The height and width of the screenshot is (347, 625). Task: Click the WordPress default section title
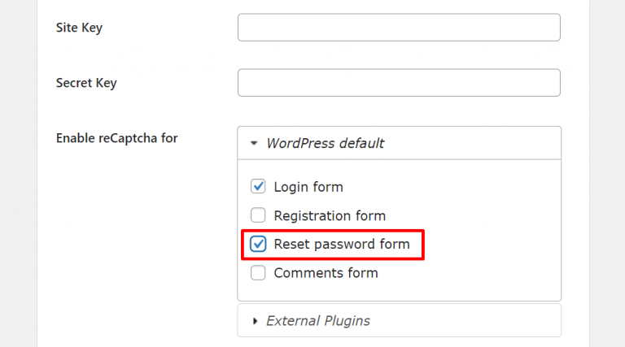coord(326,143)
